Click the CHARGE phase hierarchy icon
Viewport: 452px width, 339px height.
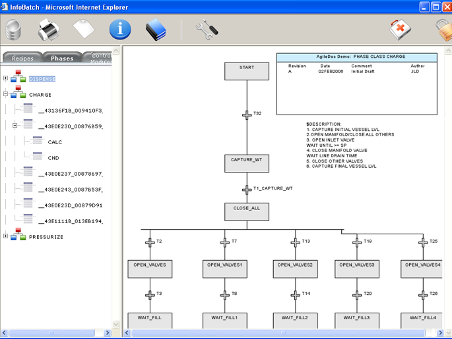[18, 92]
